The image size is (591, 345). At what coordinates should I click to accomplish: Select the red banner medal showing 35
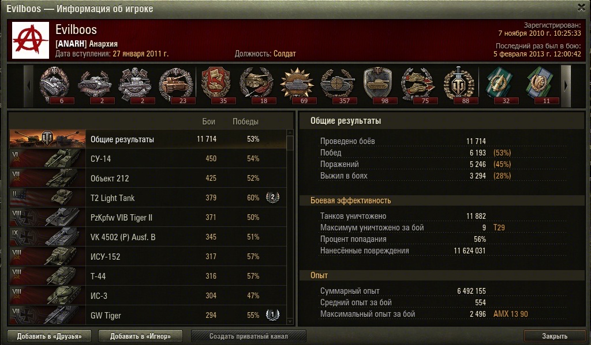point(216,85)
